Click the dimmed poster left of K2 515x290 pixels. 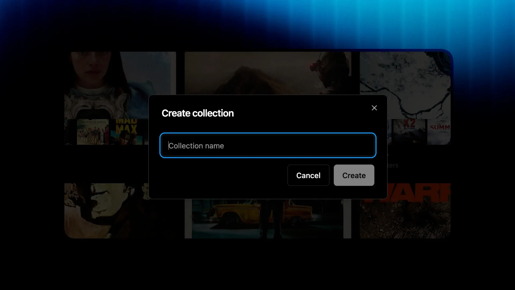(389, 132)
